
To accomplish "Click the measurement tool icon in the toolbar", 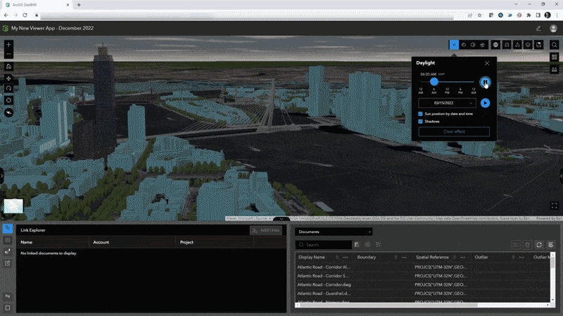I will tap(507, 45).
